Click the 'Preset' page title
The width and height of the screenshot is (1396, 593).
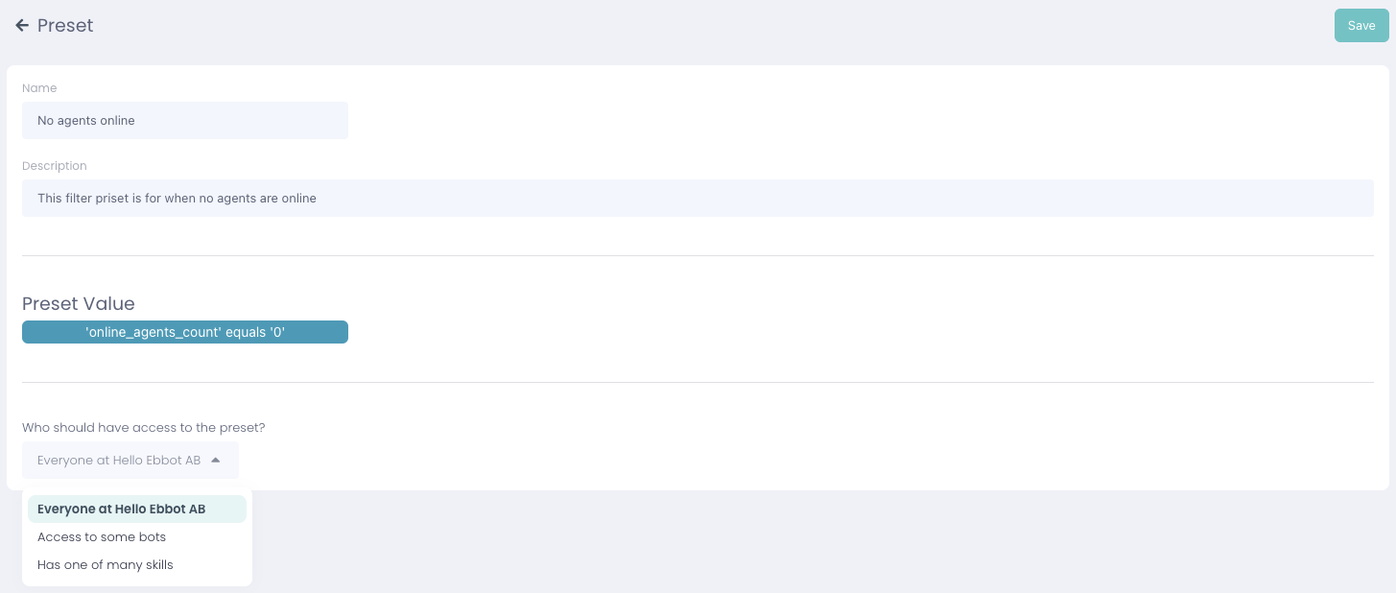click(65, 26)
